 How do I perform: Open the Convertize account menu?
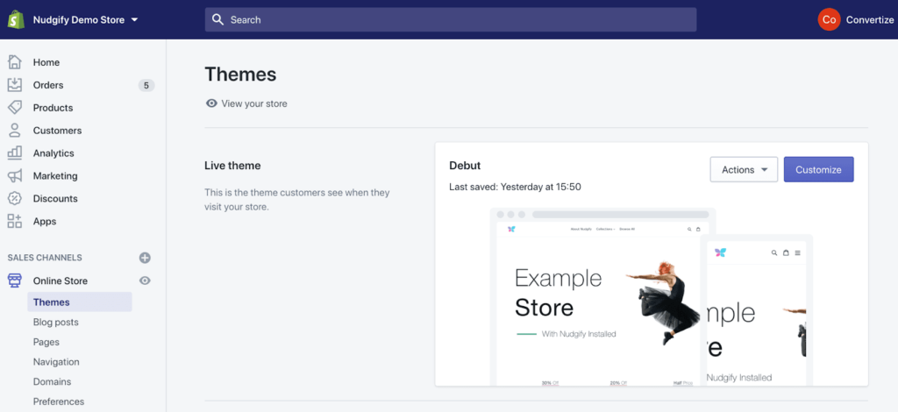coord(855,19)
